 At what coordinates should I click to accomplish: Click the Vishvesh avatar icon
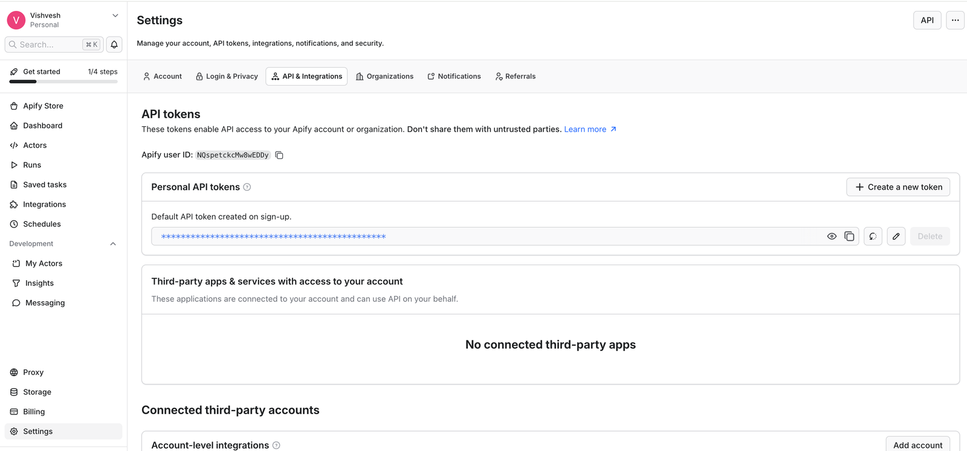(x=16, y=20)
